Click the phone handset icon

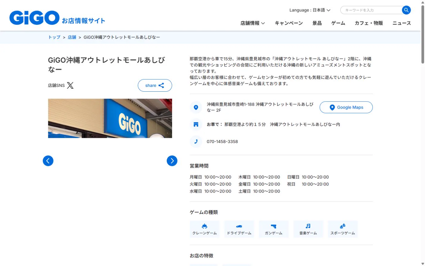tap(196, 142)
